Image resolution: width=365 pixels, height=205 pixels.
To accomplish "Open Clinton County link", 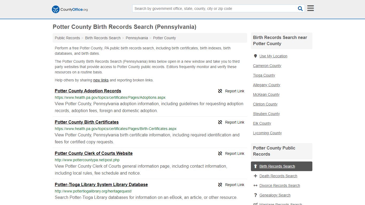I will (x=265, y=104).
